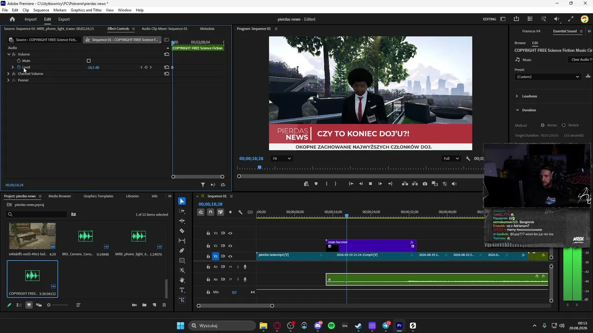Viewport: 593px width, 333px height.
Task: Switch to the Metadata tab
Action: click(207, 29)
